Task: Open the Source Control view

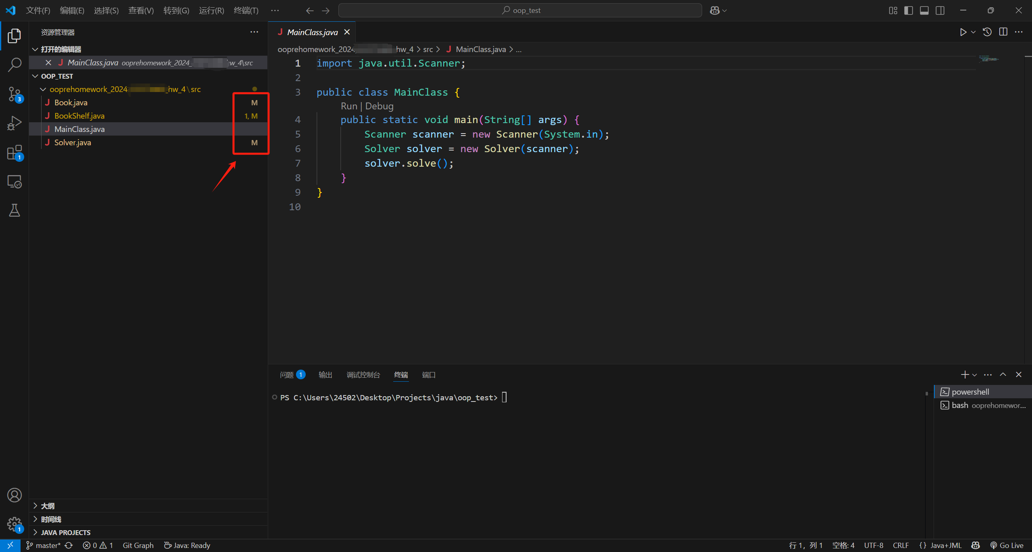Action: coord(15,94)
